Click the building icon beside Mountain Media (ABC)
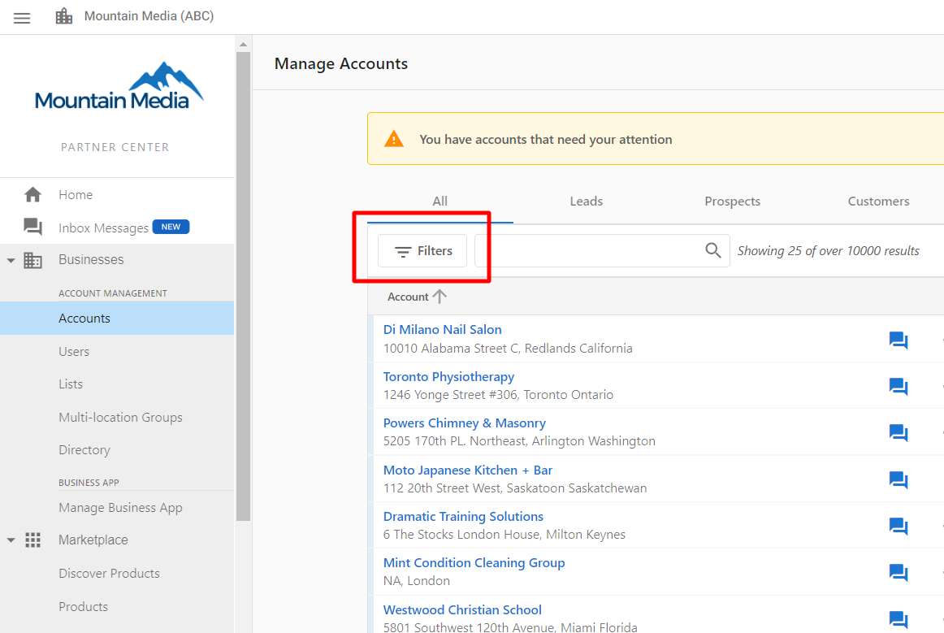 [64, 16]
